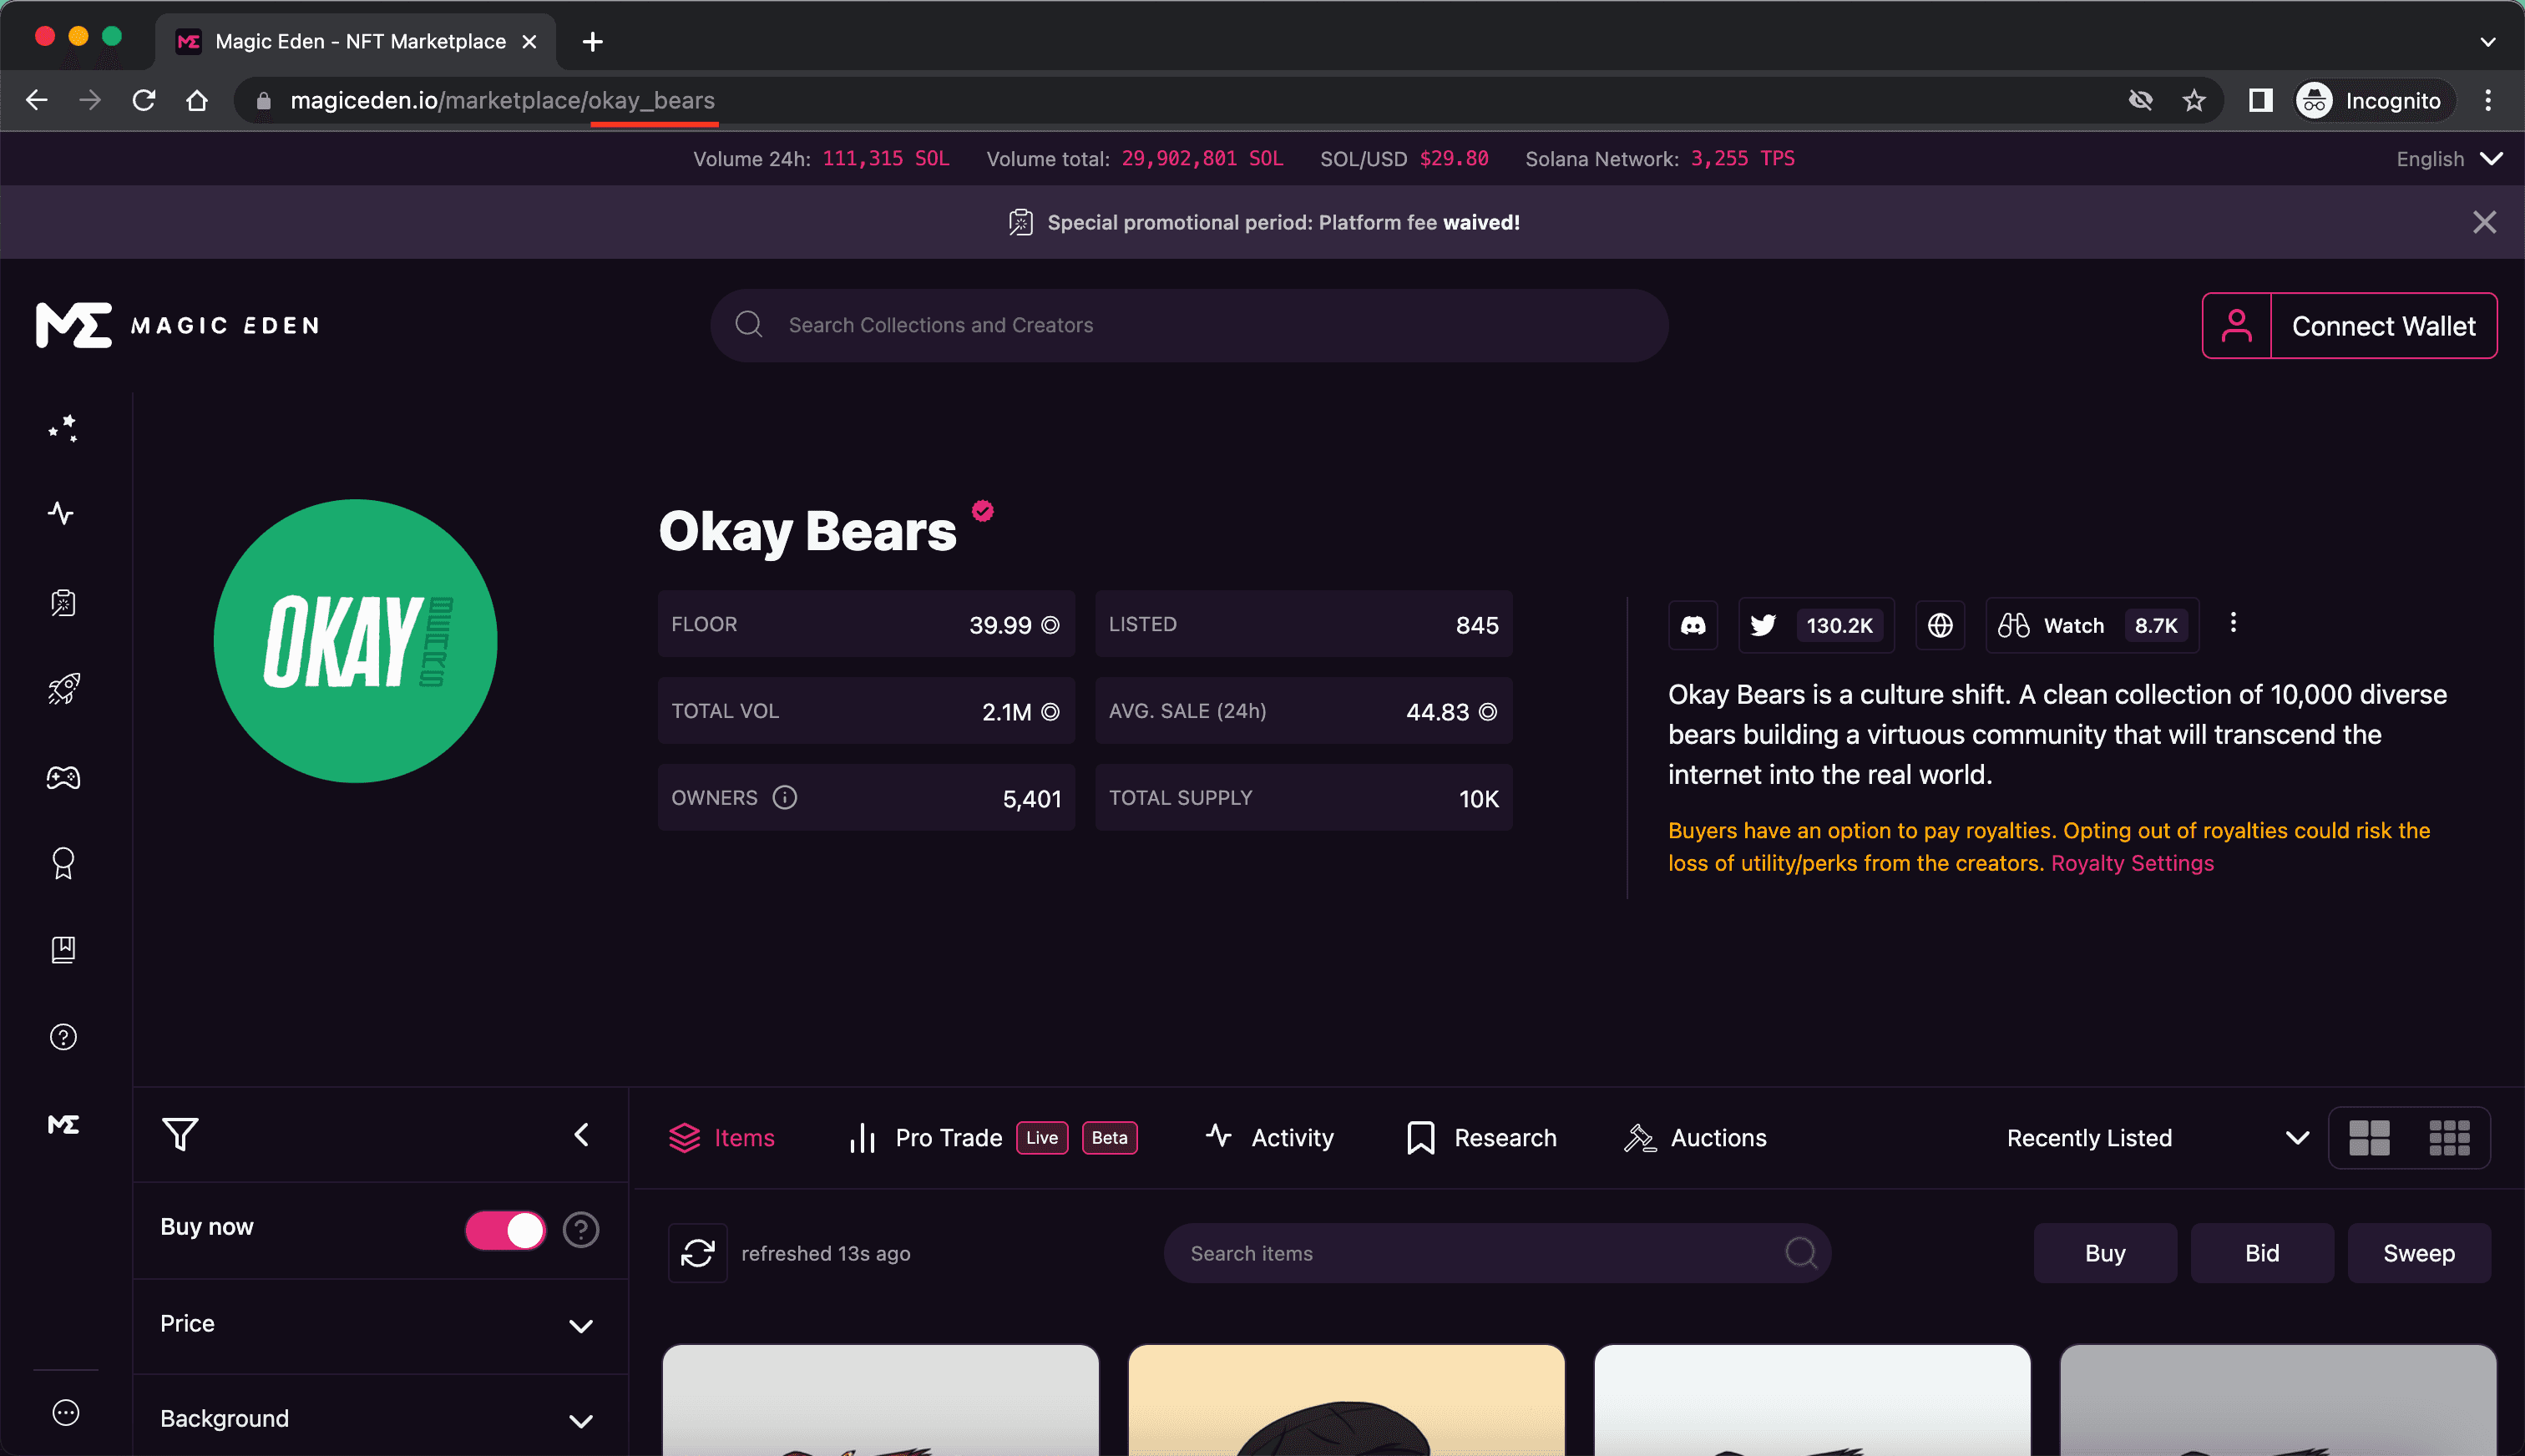Click the Buy button
This screenshot has width=2525, height=1456.
2105,1253
